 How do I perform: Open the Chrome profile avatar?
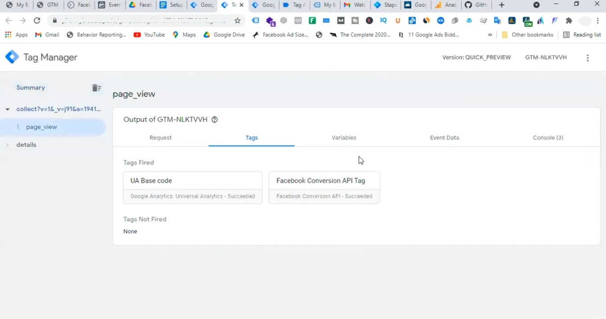click(585, 21)
